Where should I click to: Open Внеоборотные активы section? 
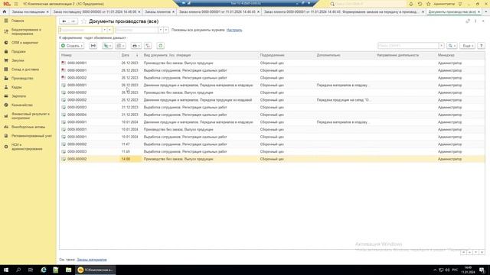(28, 128)
